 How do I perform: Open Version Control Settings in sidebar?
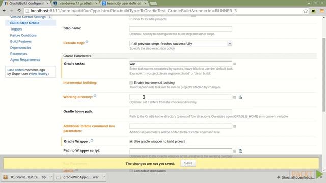click(28, 17)
